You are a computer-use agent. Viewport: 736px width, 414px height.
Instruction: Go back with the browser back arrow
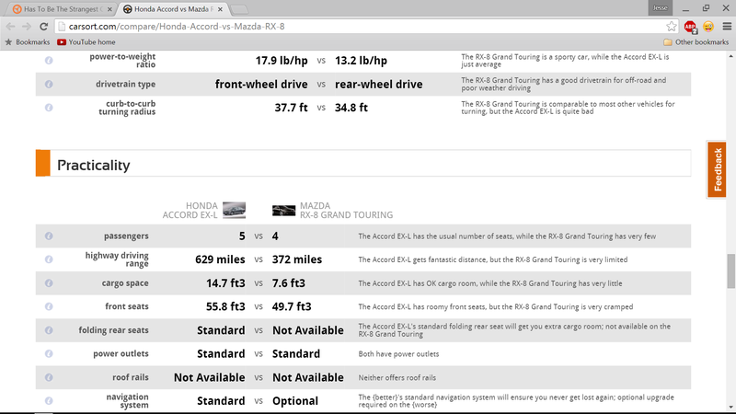pos(10,27)
